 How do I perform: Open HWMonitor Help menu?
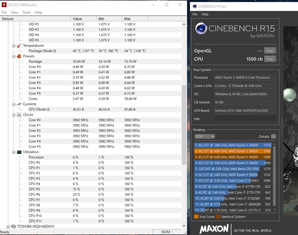pyautogui.click(x=38, y=12)
